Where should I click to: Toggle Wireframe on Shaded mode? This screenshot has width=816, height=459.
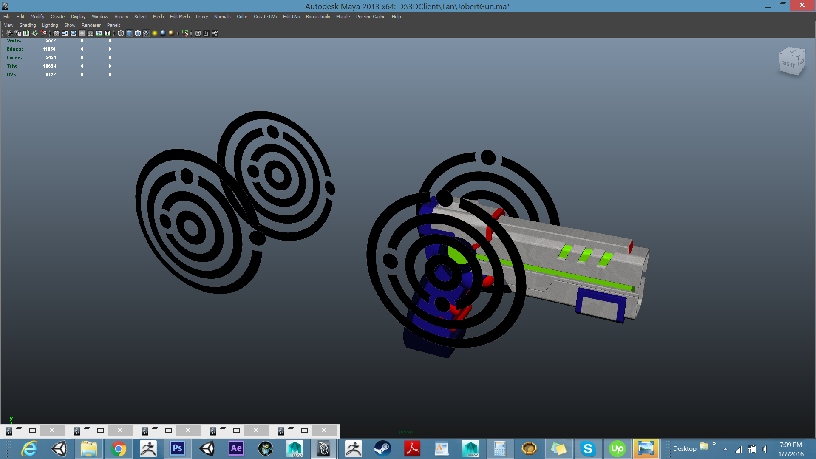click(138, 33)
